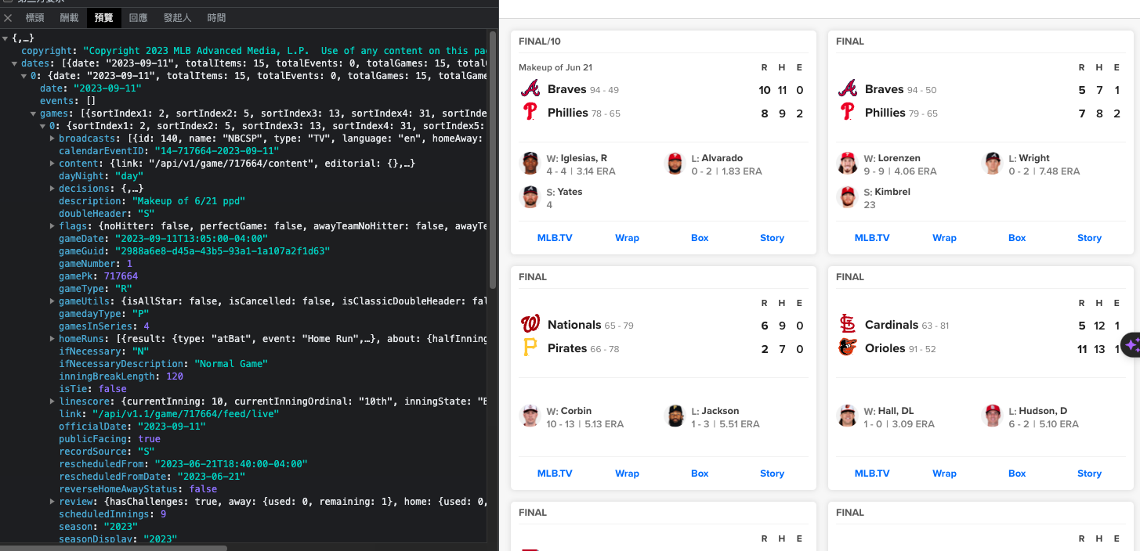Open Box score for Braves 5, Phillies 7 game
1140x551 pixels.
[1017, 238]
